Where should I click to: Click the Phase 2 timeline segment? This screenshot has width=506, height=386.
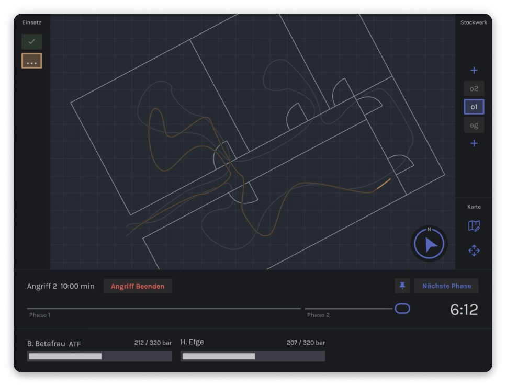click(x=349, y=309)
